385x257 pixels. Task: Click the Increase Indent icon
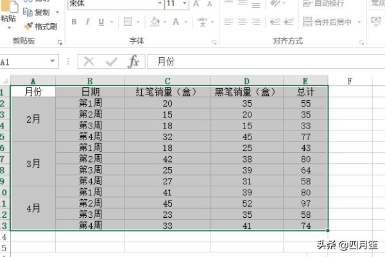pos(289,22)
